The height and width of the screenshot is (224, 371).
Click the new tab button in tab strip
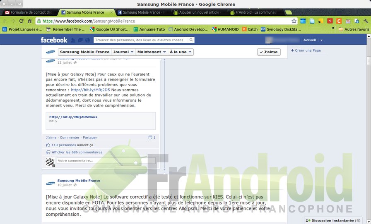click(x=289, y=12)
